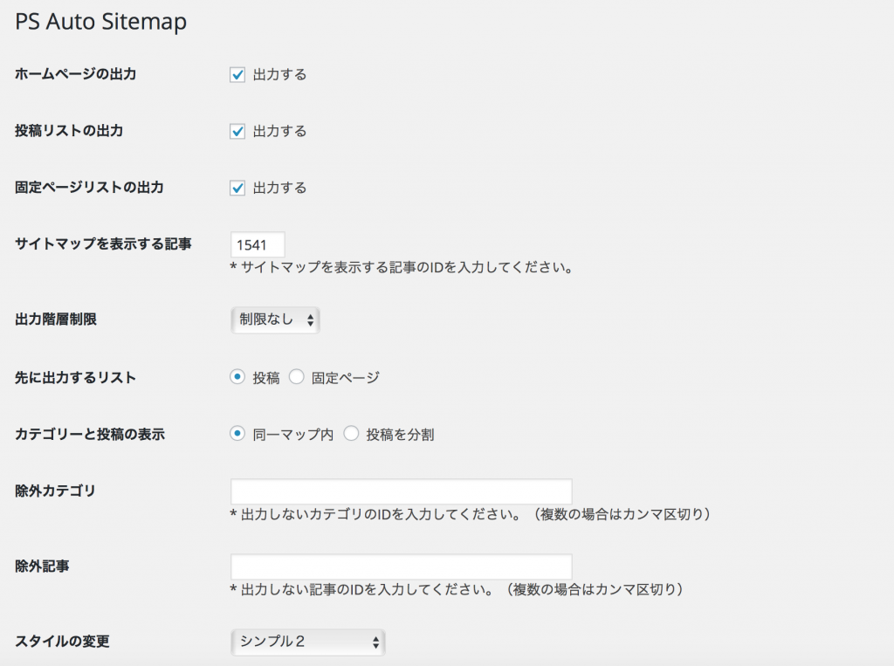Click the 除外カテゴリ text field
Image resolution: width=894 pixels, height=666 pixels.
(x=401, y=491)
